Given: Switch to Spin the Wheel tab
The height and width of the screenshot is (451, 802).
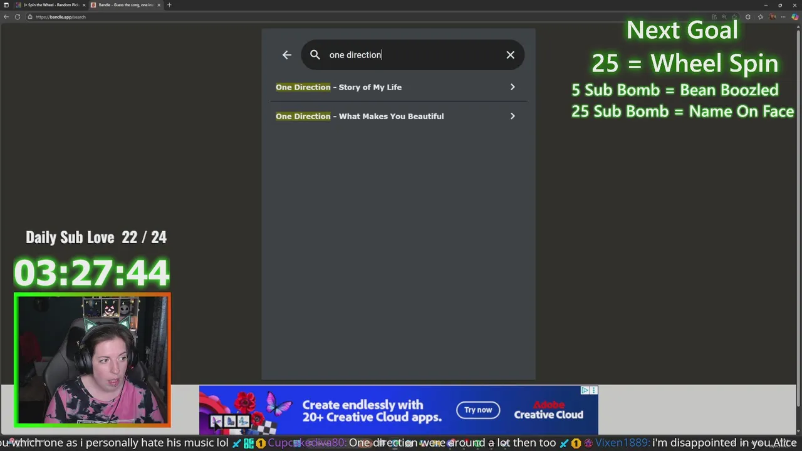Looking at the screenshot, I should tap(50, 5).
